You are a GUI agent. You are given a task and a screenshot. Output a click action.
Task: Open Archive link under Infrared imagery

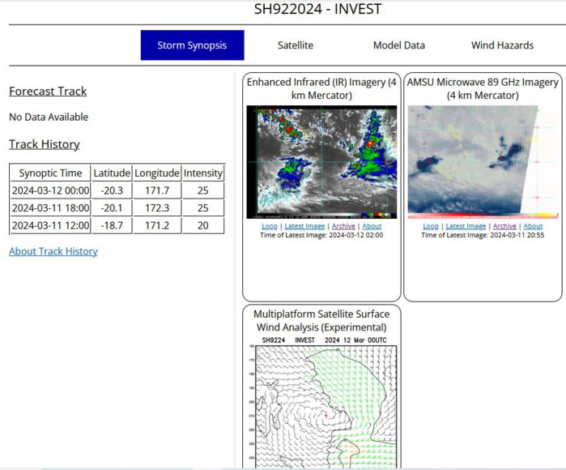343,226
